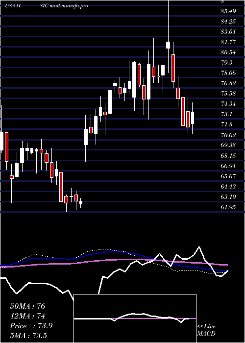This screenshot has width=245, height=343.
Task: Click the 70.62 price axis label
Action: [228, 135]
